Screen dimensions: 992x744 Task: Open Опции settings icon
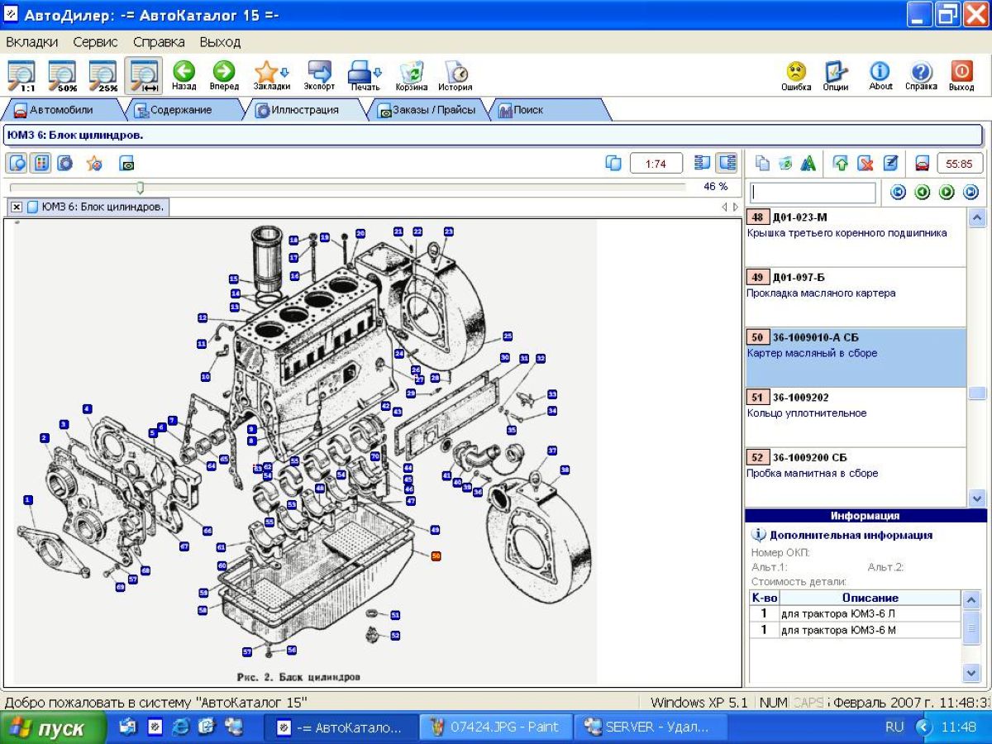click(836, 74)
